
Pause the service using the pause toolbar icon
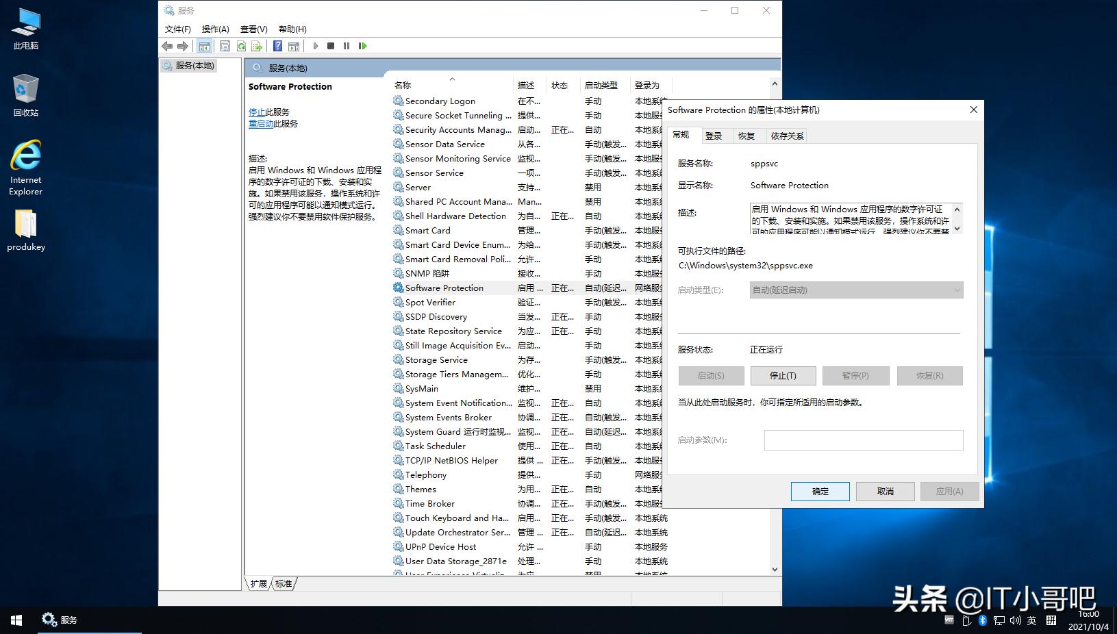pos(347,46)
